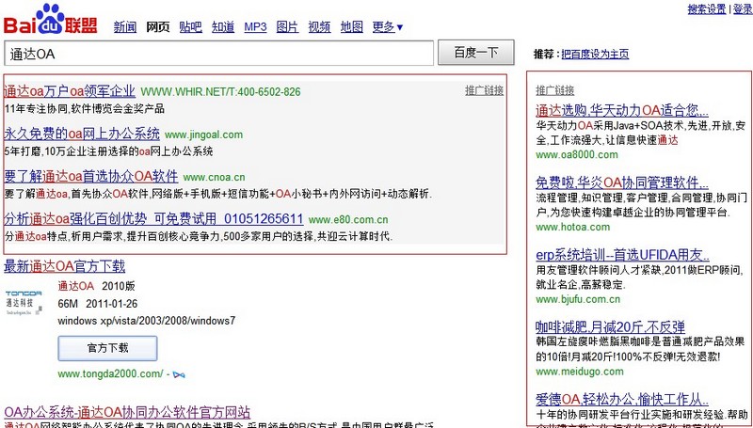Switch to the MP3 search tab
Image resolution: width=753 pixels, height=428 pixels.
[255, 27]
